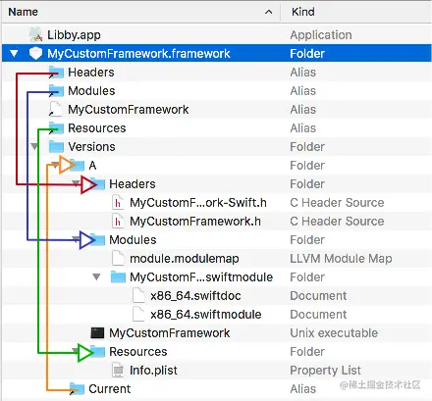This screenshot has height=401, width=432.
Task: Click C Header Source cell for MyCustomFramework.h
Action: 337,222
